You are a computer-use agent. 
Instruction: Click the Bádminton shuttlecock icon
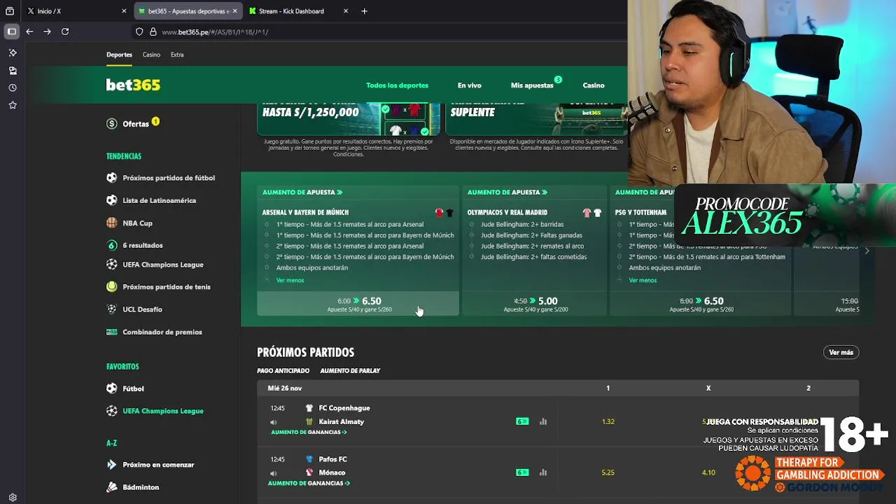pos(111,486)
